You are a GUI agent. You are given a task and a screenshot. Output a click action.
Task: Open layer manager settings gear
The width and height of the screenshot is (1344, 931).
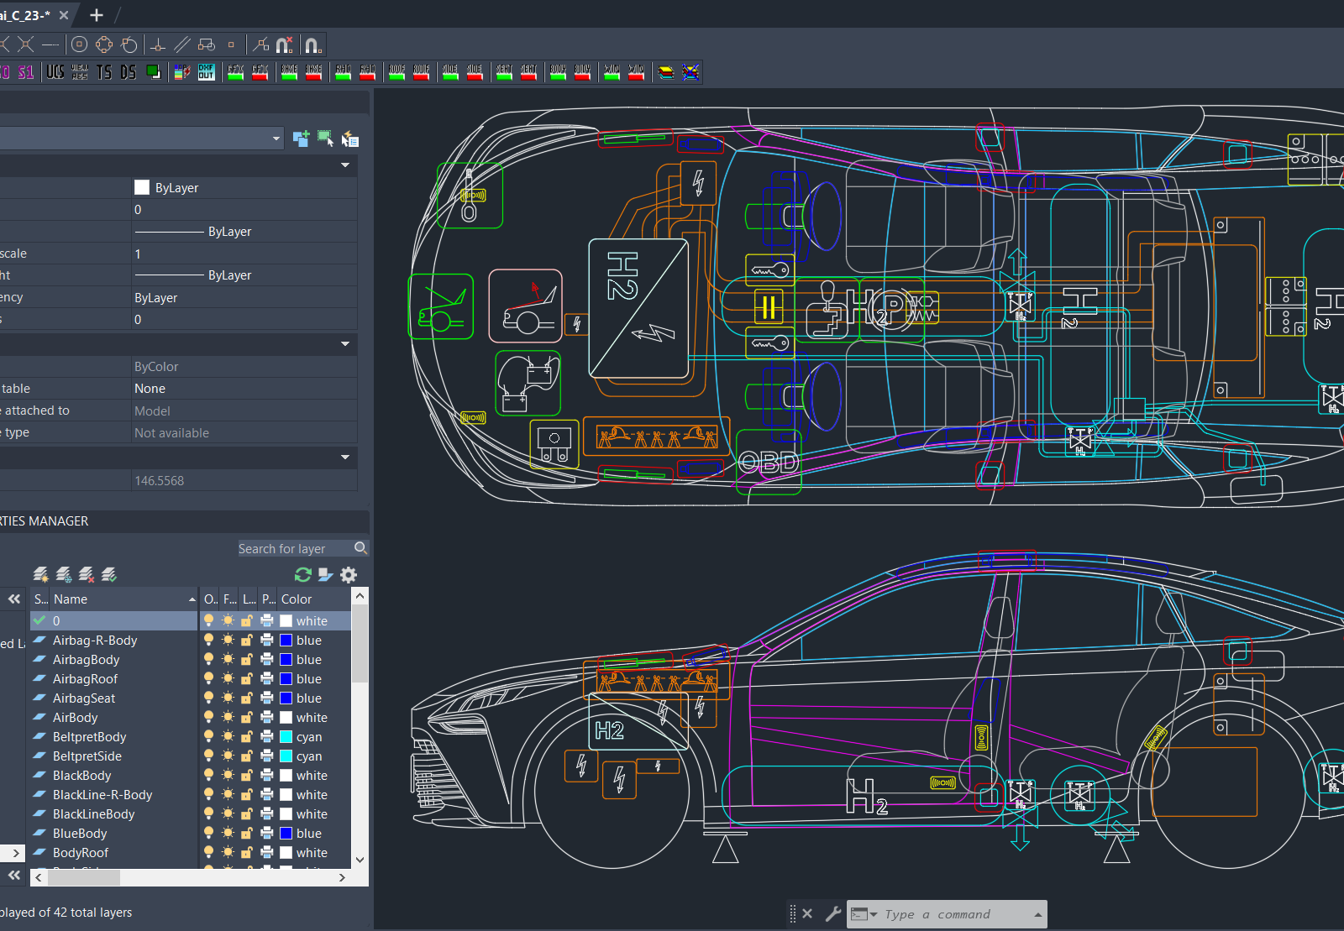[x=349, y=574]
